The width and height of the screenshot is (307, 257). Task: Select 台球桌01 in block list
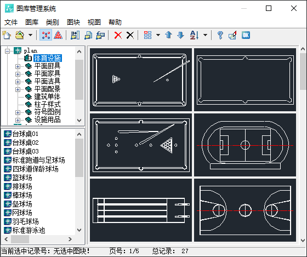(x=25, y=134)
